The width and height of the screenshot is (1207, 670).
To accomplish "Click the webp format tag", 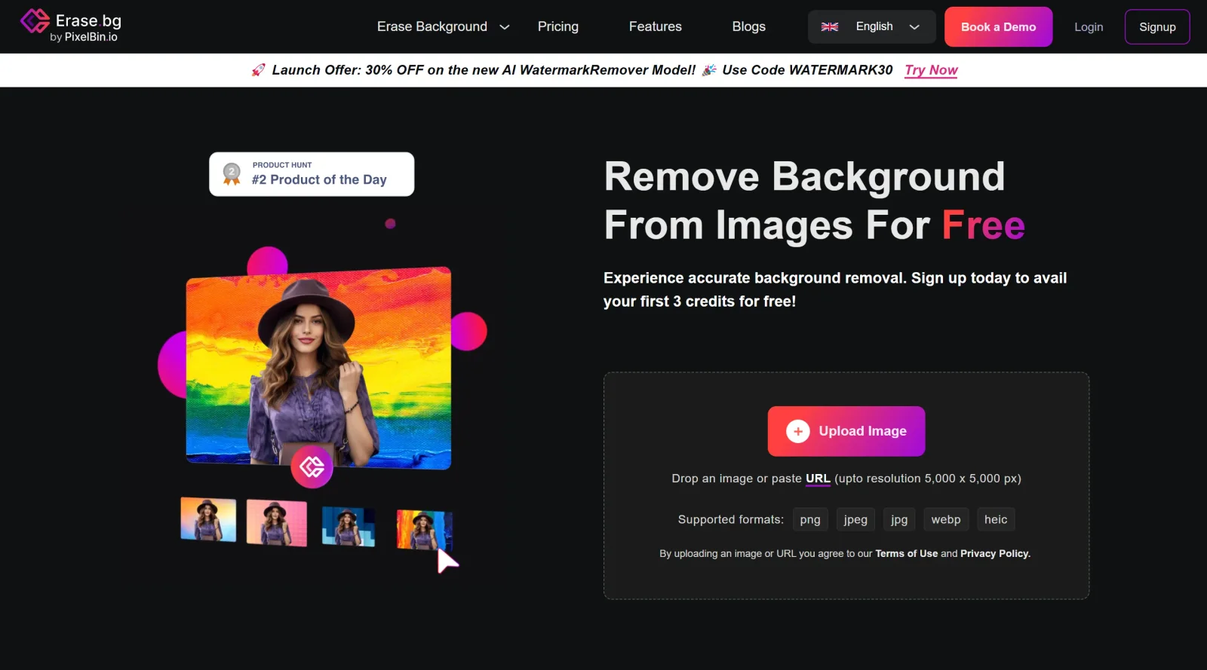I will [946, 519].
